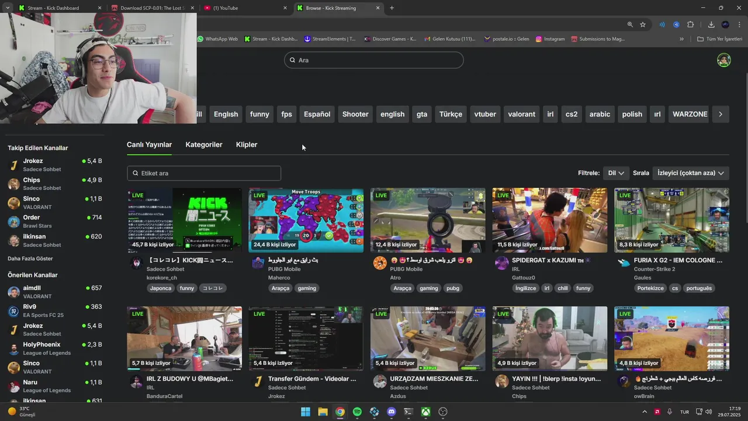Open the BanduraCartel channel name link
Image resolution: width=748 pixels, height=421 pixels.
[x=164, y=396]
